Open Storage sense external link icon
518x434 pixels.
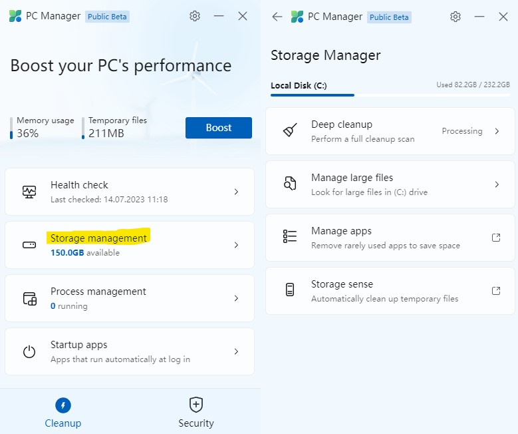point(496,291)
